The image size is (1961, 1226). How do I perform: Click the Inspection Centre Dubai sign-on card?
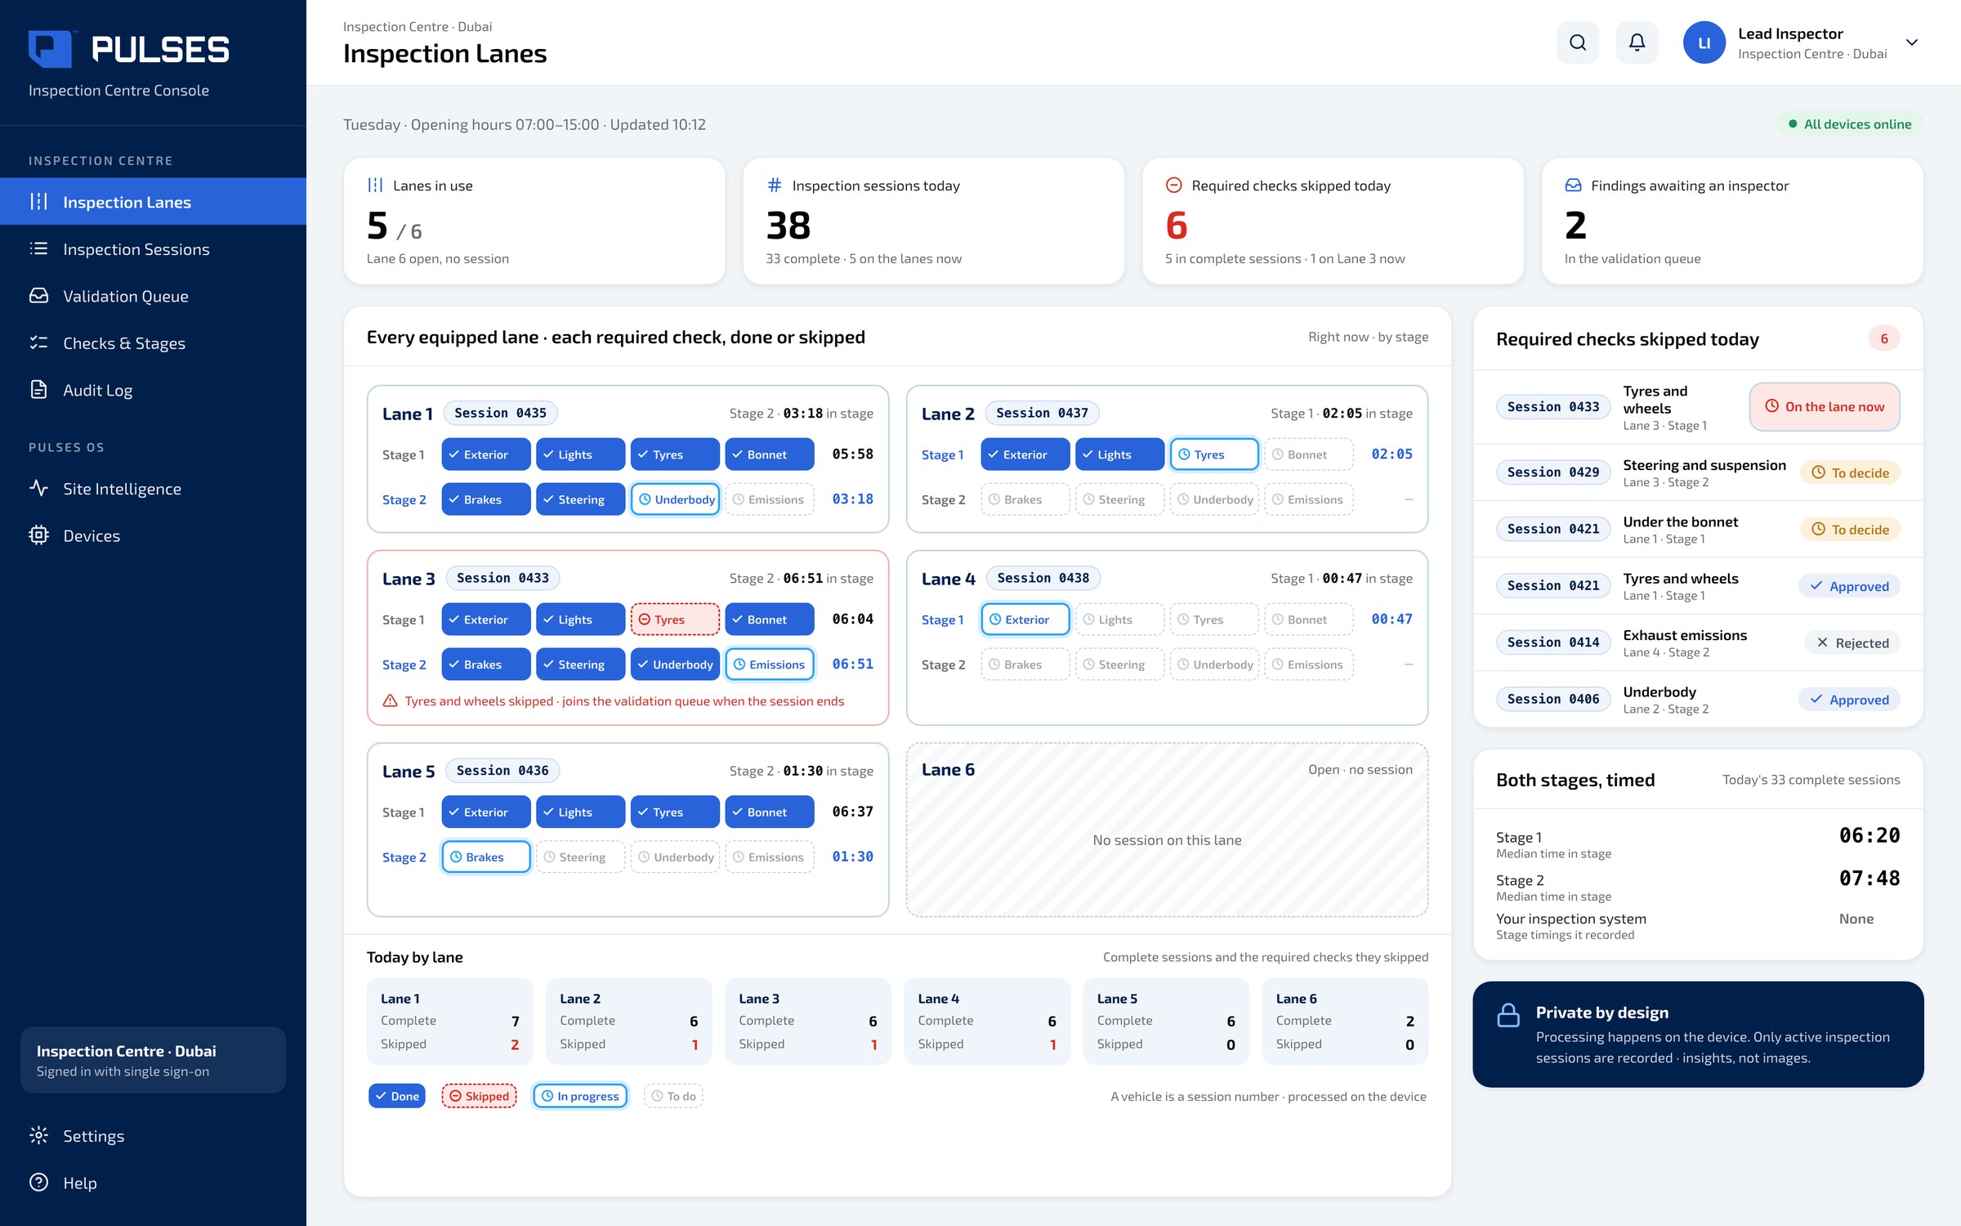click(153, 1060)
